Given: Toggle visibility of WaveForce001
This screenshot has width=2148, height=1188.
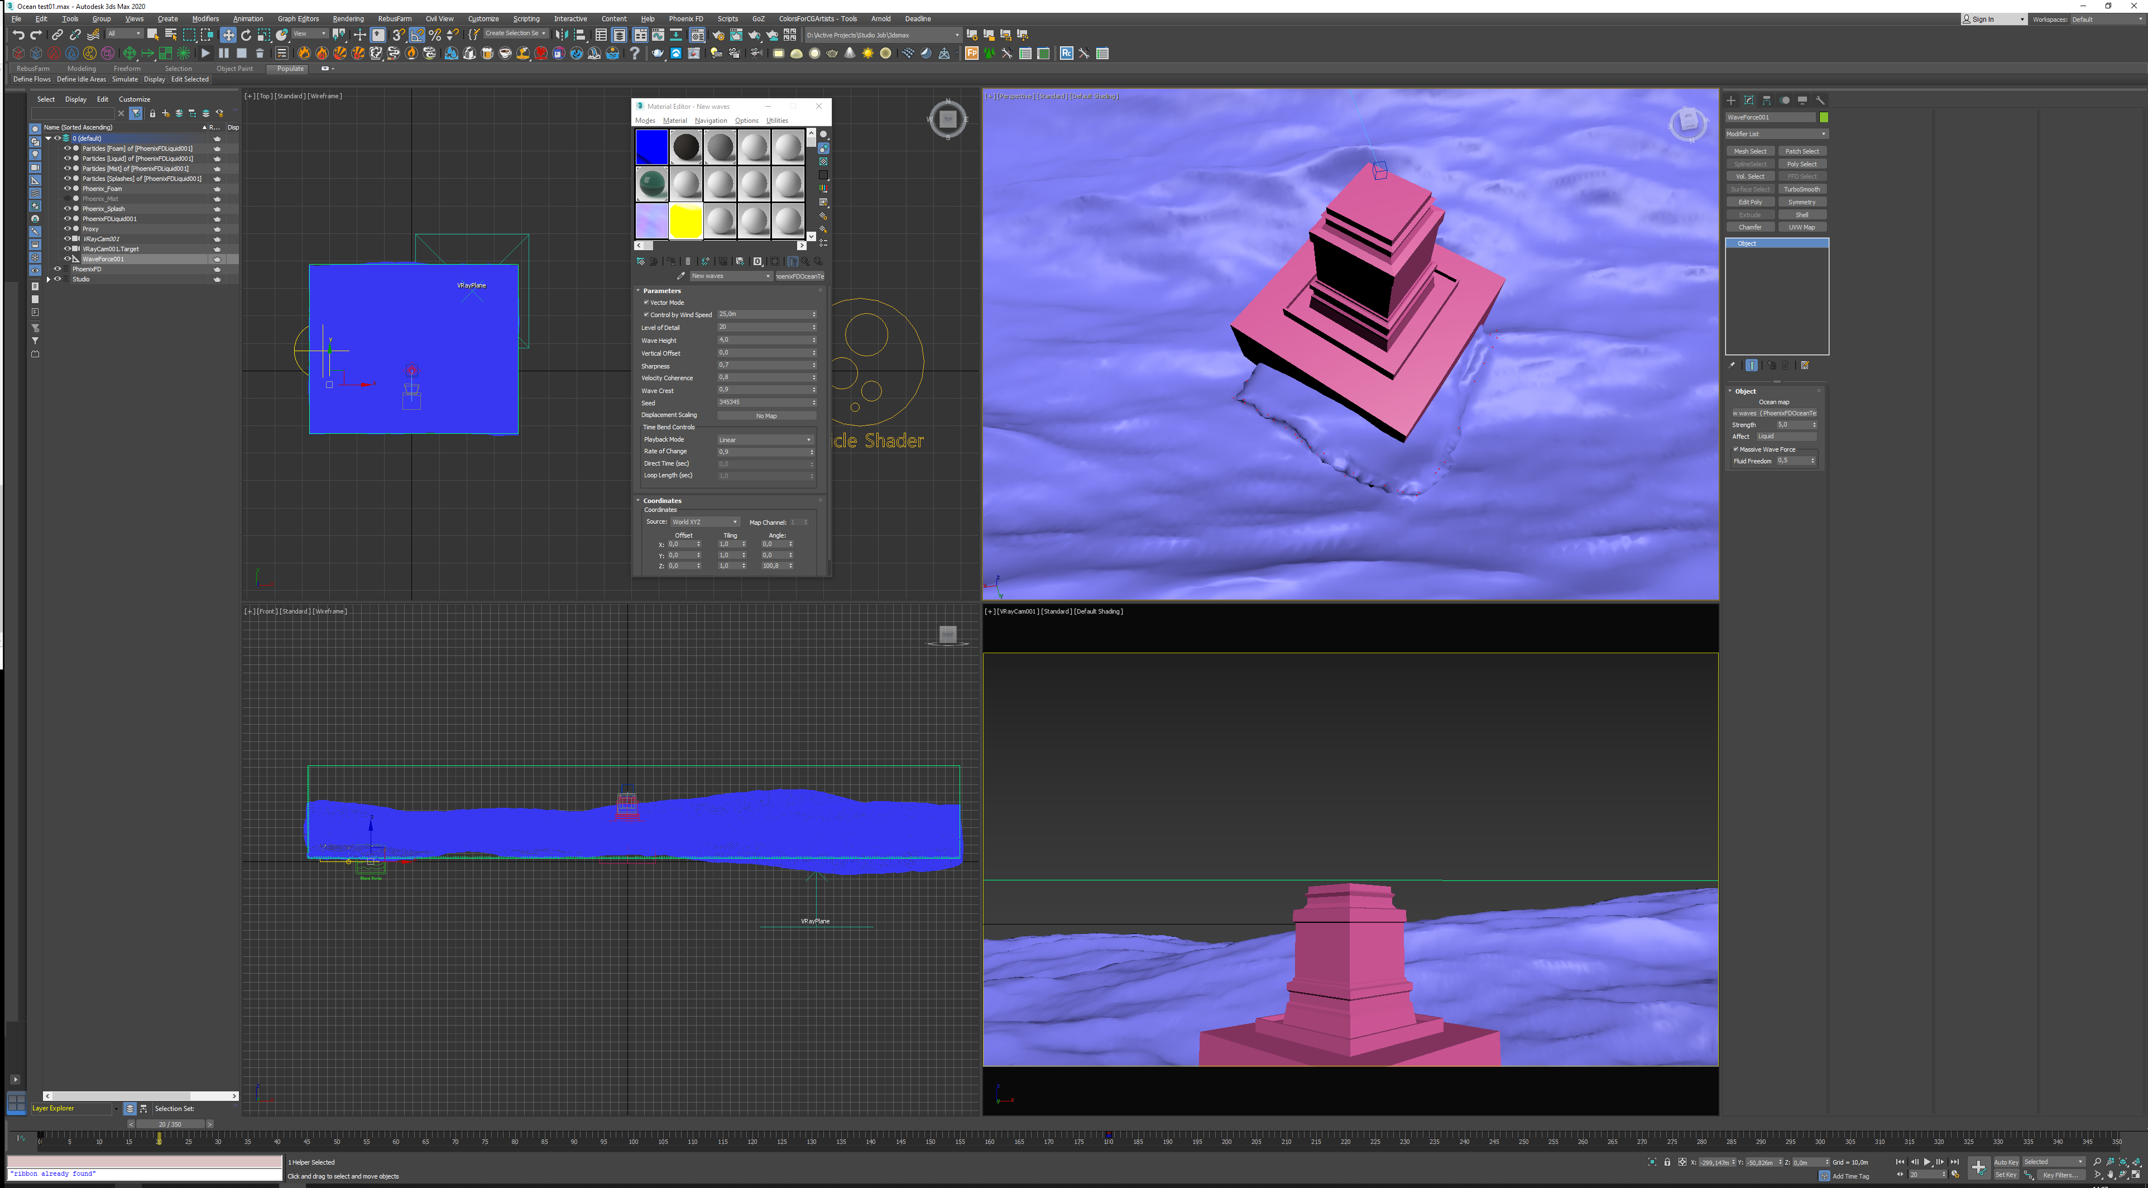Looking at the screenshot, I should [x=68, y=258].
